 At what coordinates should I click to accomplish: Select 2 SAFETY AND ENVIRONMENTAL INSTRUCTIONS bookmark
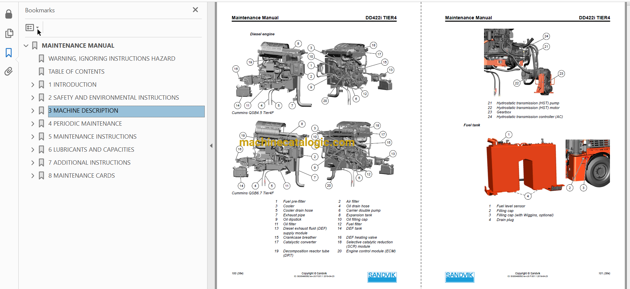114,98
